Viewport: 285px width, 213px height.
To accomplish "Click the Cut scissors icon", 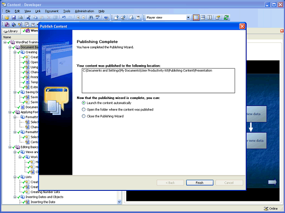I will (x=28, y=18).
